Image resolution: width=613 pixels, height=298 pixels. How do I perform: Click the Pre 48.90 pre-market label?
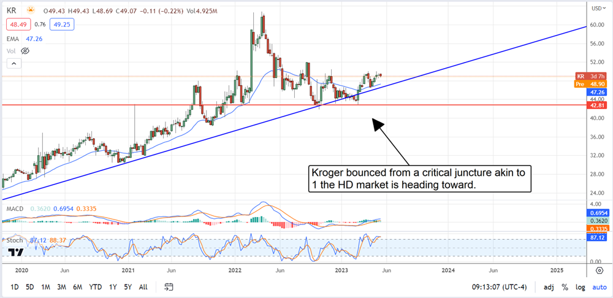tap(590, 84)
